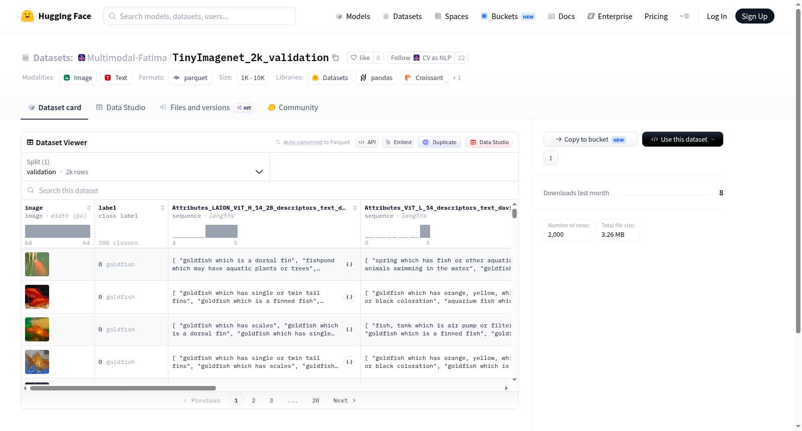Expand JSON braces for "goldfish which has scales" row

pyautogui.click(x=349, y=329)
